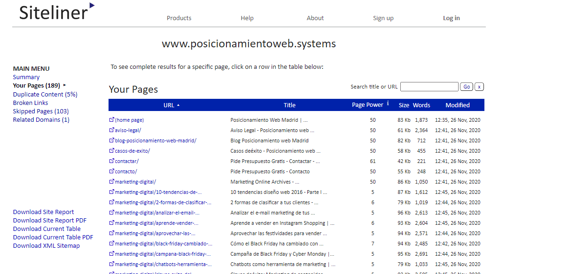Click Log in
Screen dimensions: 561x274
coord(451,18)
